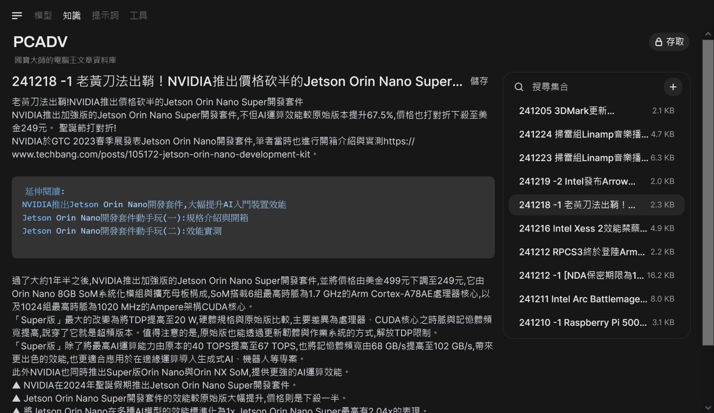
Task: Click the scrollbar down arrow
Action: tap(708, 408)
